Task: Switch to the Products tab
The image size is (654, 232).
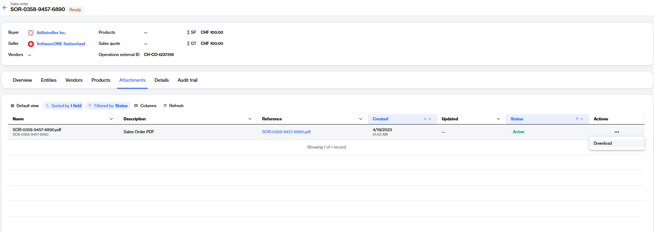Action: [x=101, y=80]
